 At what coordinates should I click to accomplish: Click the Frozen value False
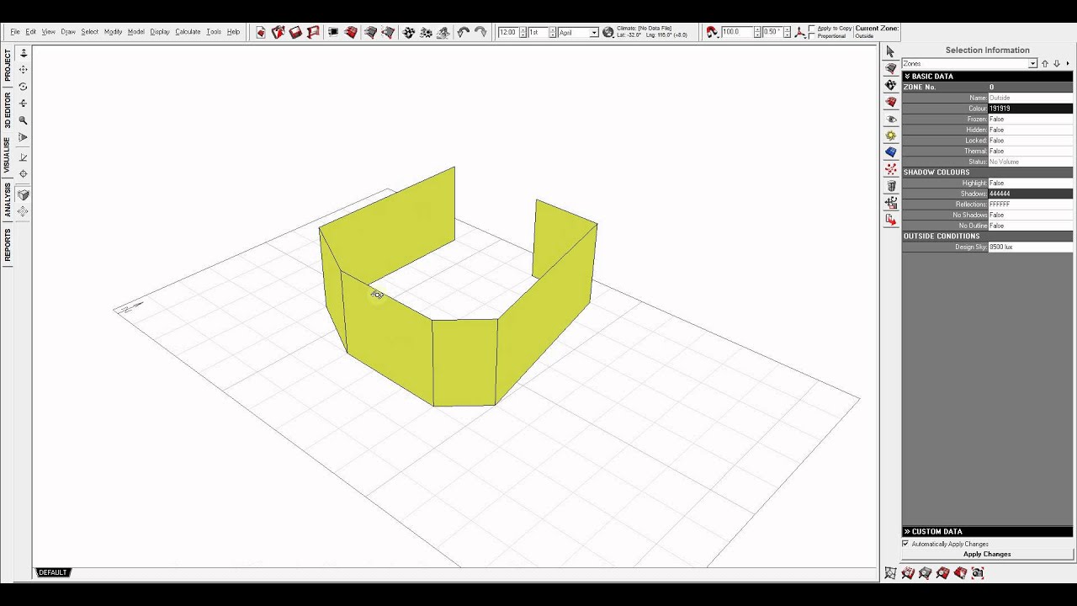coord(1031,120)
